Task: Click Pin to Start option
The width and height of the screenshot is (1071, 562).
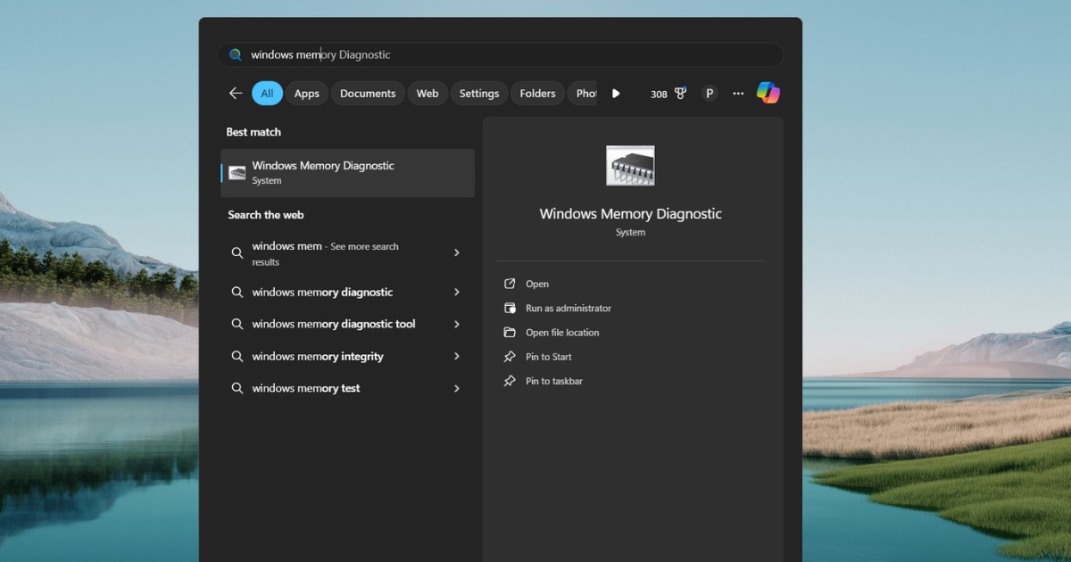Action: tap(548, 357)
